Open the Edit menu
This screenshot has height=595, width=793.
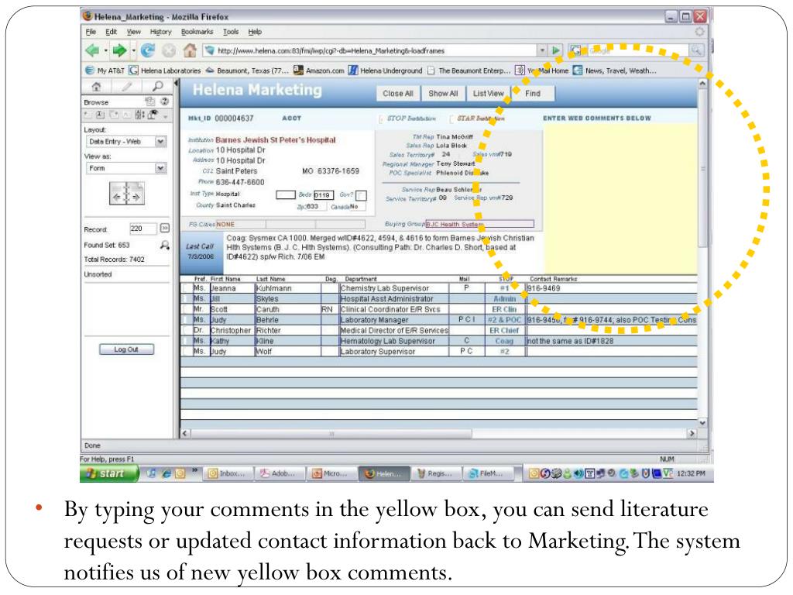112,31
